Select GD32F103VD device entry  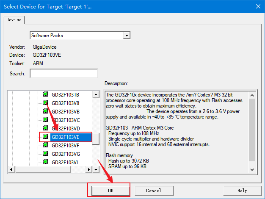coord(66,128)
